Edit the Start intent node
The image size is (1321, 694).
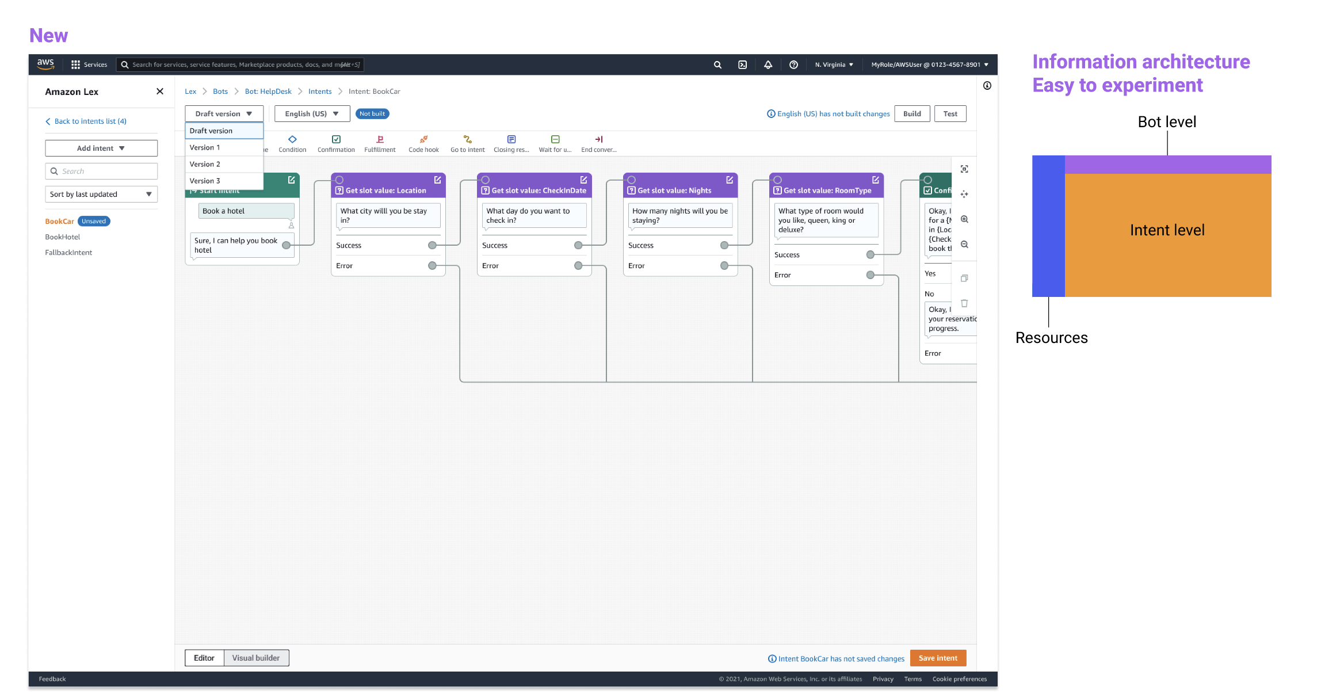coord(291,180)
